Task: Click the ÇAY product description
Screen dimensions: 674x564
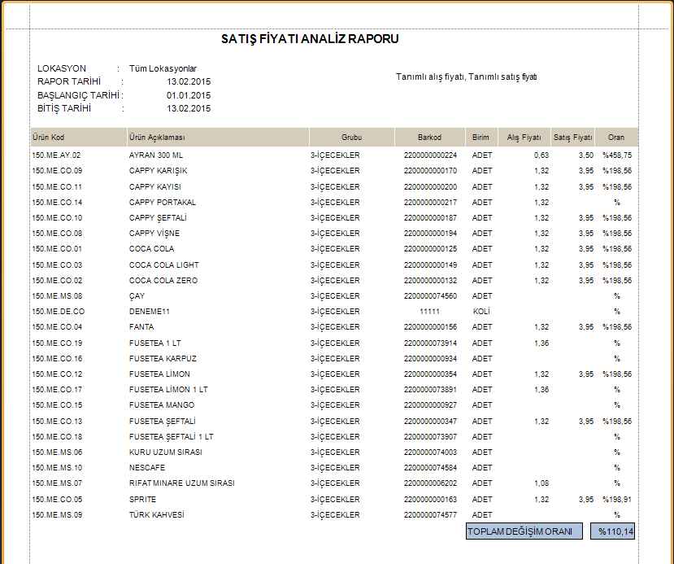Action: (137, 296)
